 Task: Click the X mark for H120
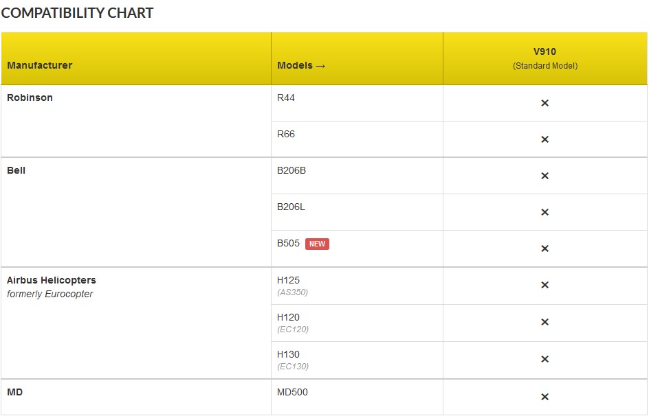(x=544, y=322)
